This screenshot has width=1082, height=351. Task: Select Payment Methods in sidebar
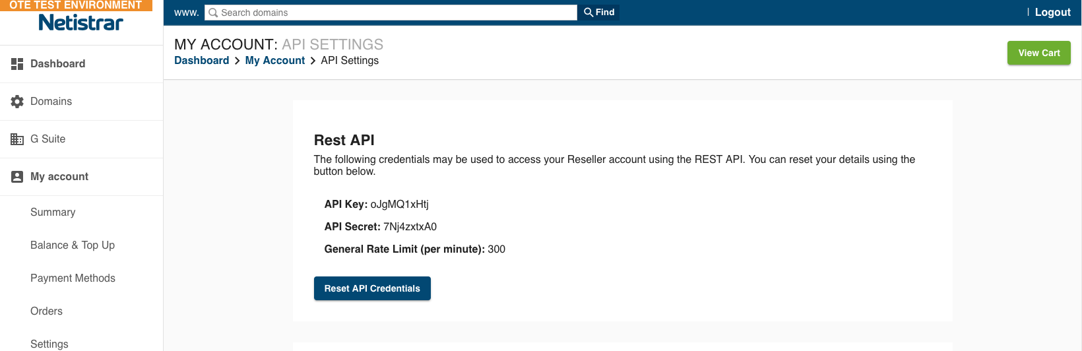73,278
